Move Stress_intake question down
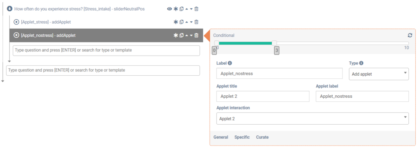The height and width of the screenshot is (148, 419). [x=191, y=9]
